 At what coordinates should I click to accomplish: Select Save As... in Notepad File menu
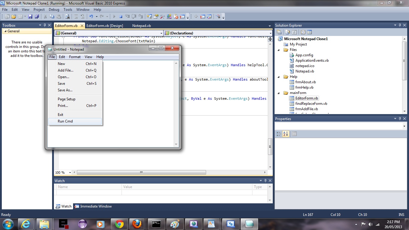tap(75, 90)
